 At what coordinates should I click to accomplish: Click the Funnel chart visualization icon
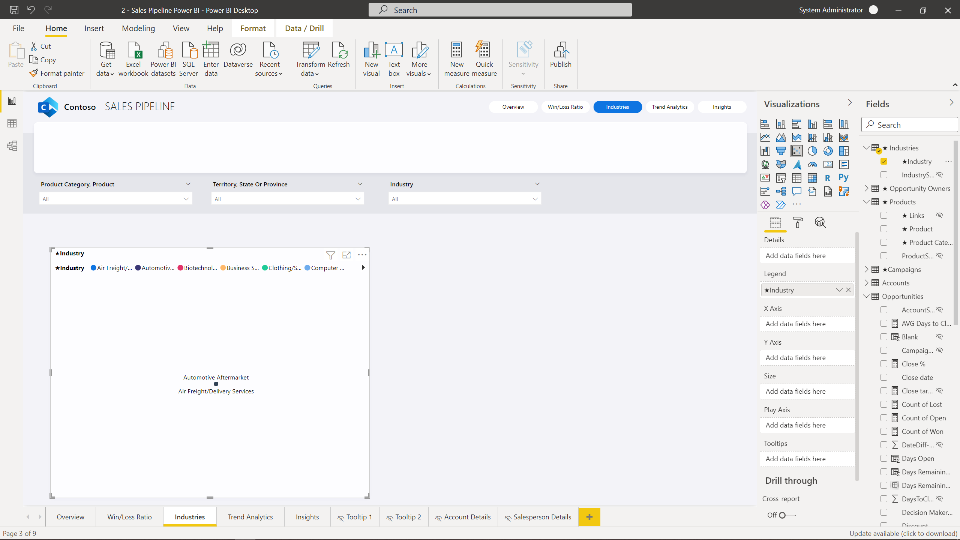click(x=781, y=150)
